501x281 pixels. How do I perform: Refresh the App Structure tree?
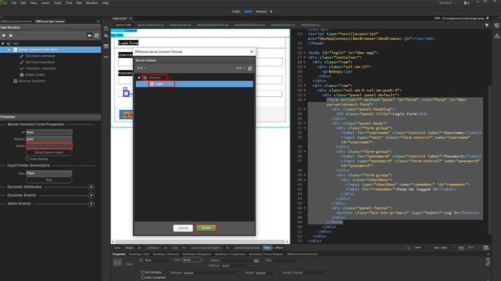97,35
